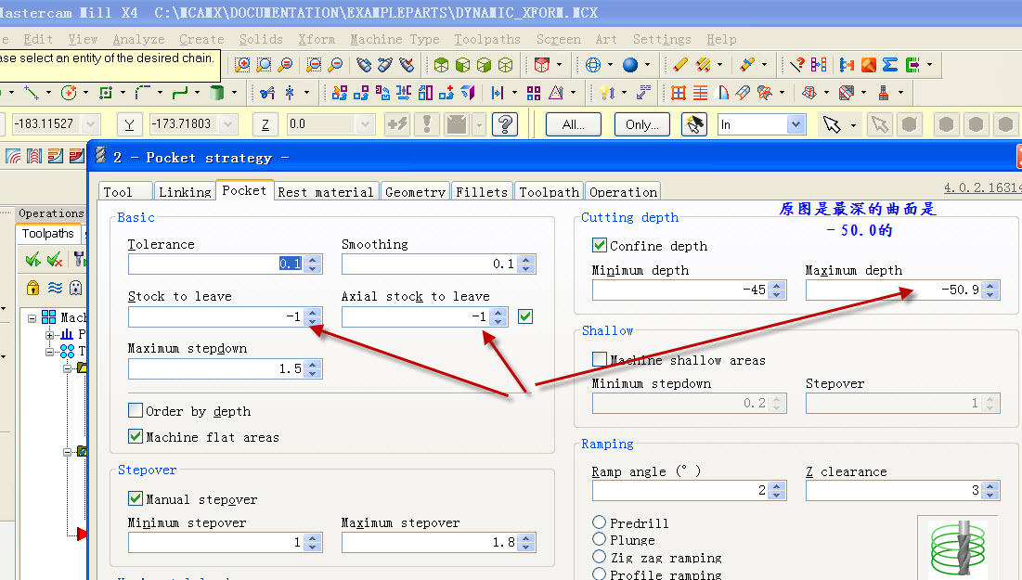Image resolution: width=1022 pixels, height=580 pixels.
Task: Click the Ramp angle value field
Action: [x=680, y=490]
